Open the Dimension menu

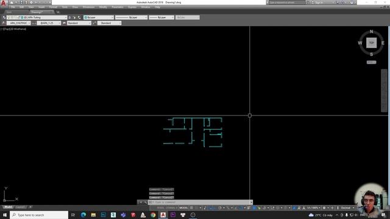tap(88, 7)
